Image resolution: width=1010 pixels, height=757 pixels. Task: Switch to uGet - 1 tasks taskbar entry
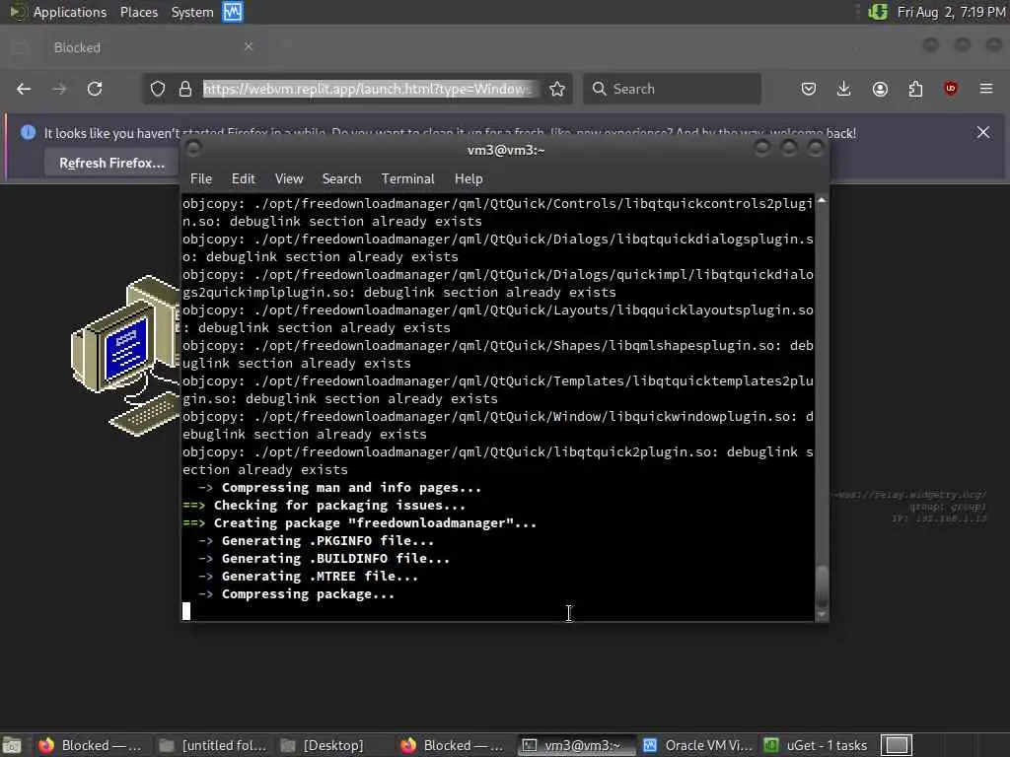coord(818,745)
